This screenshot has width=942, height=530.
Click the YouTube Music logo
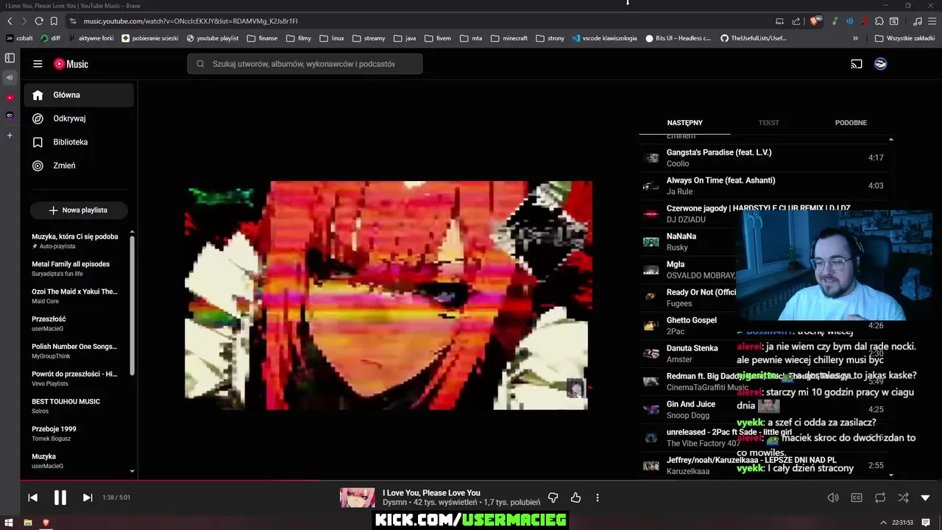[71, 64]
